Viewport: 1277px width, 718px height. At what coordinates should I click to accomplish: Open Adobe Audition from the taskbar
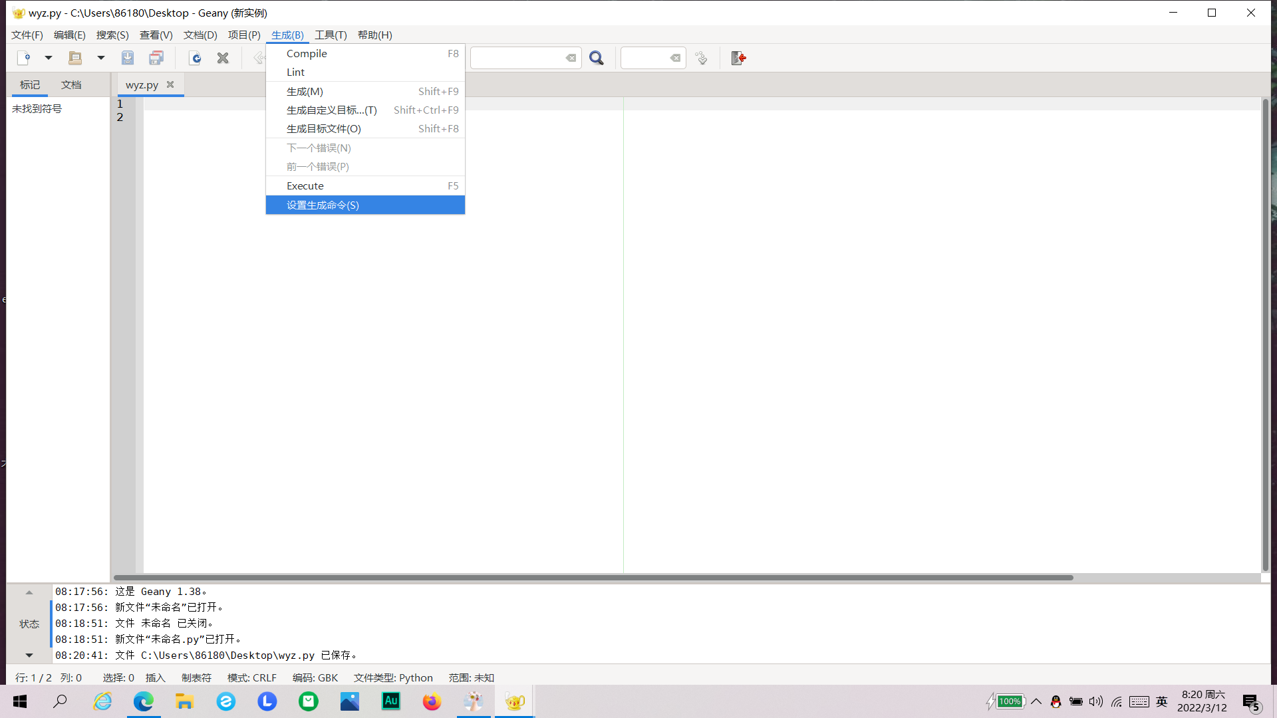pyautogui.click(x=391, y=701)
